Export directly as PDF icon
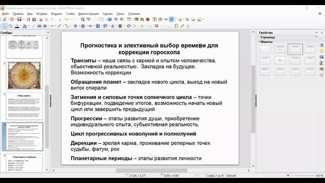Screen dimensions: 325x183 click(28, 19)
